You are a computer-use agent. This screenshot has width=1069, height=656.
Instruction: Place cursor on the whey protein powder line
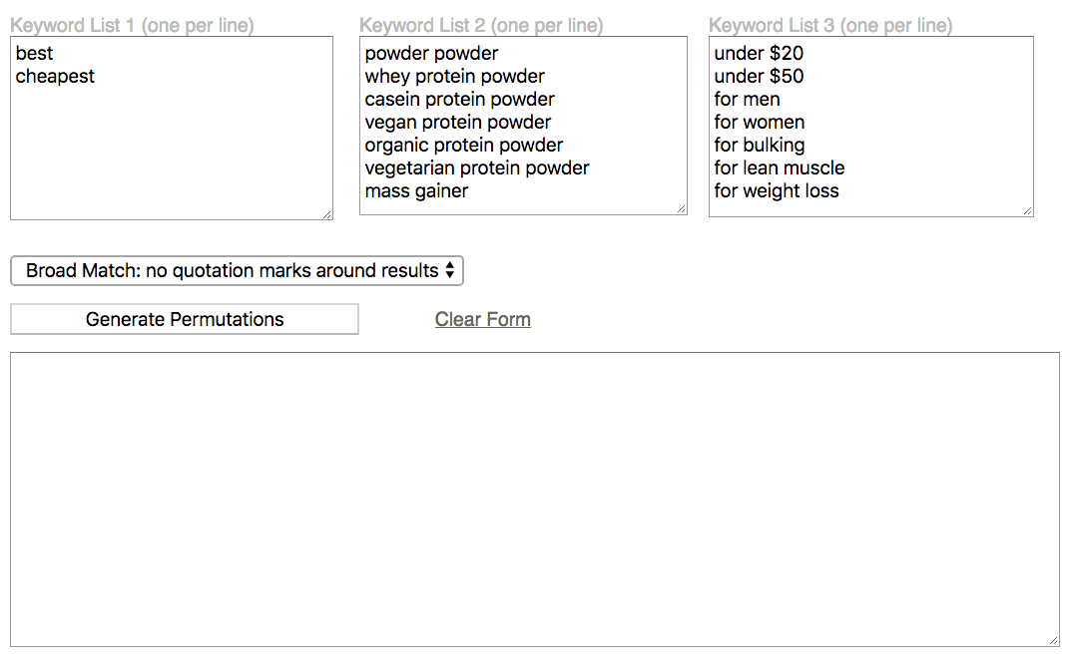454,76
